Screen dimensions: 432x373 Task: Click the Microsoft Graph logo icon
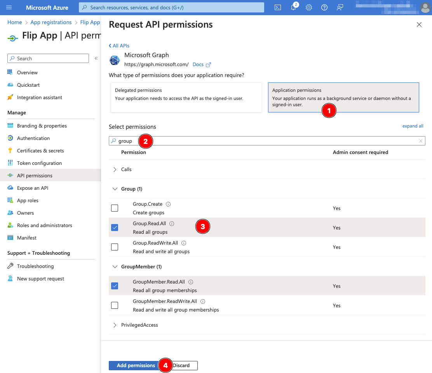coord(115,60)
